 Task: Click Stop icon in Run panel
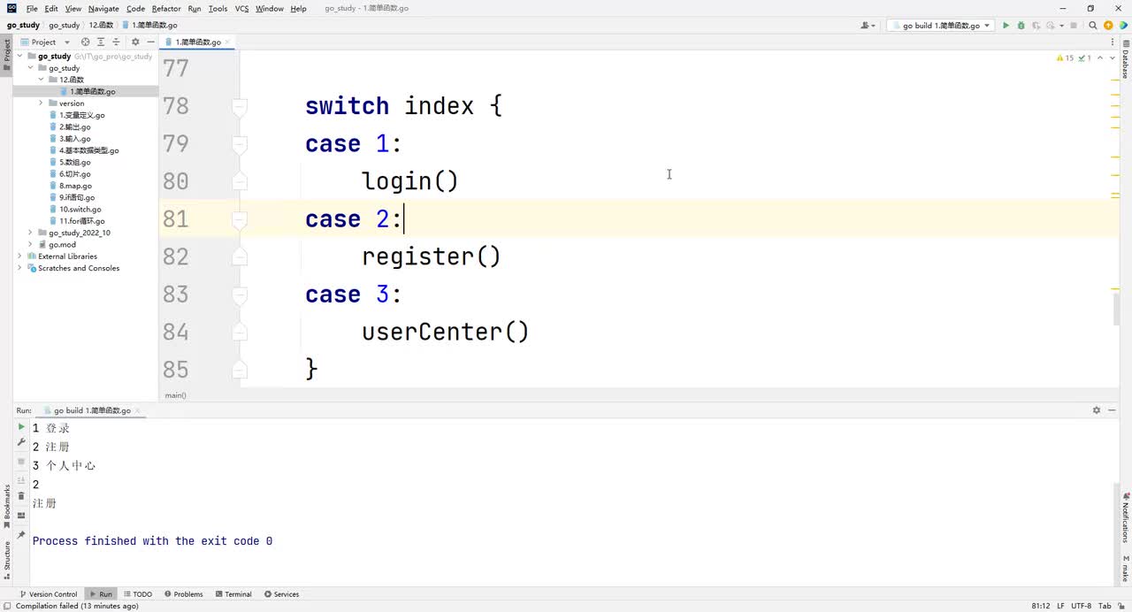click(21, 461)
